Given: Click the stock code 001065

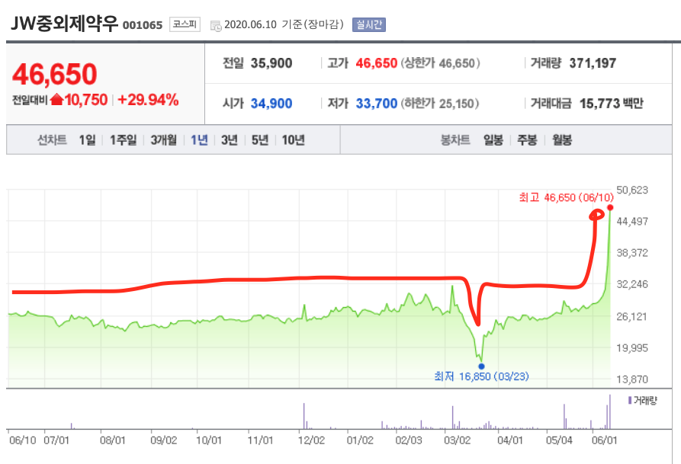Looking at the screenshot, I should point(143,25).
